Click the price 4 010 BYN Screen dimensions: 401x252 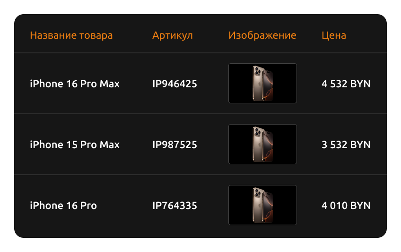coord(346,206)
